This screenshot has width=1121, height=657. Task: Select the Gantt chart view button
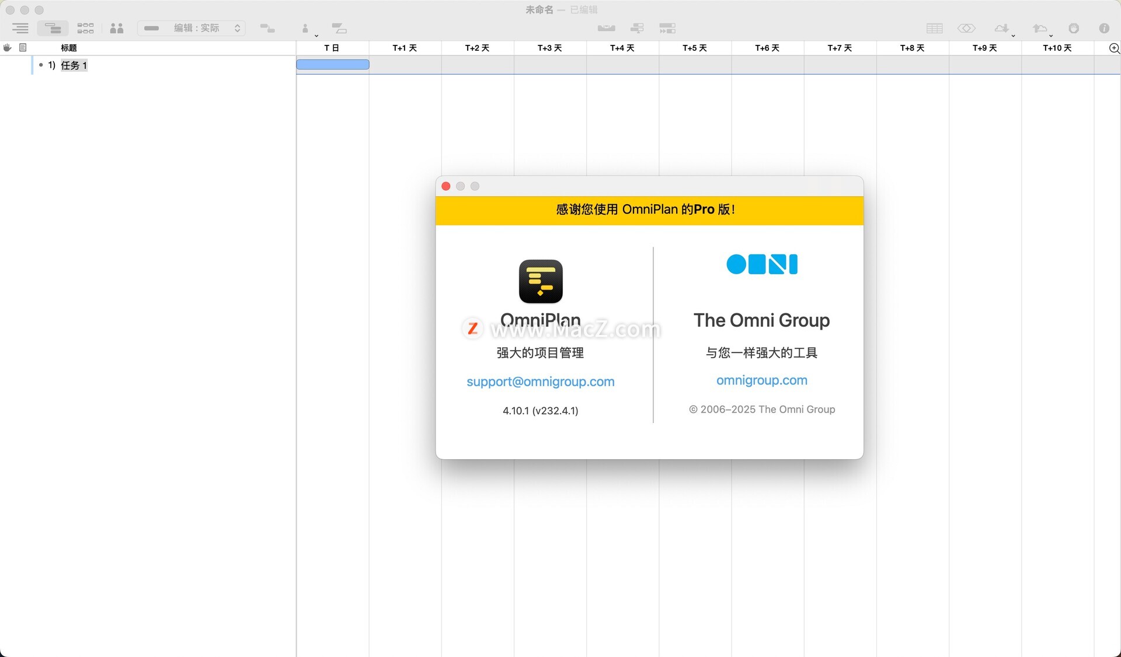pos(53,28)
